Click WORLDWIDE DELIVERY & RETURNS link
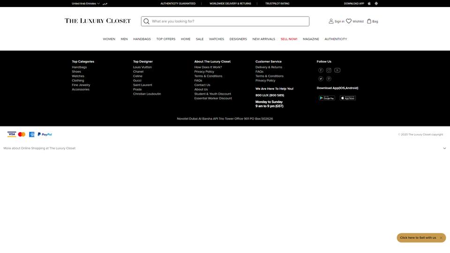This screenshot has height=253, width=450. [230, 4]
